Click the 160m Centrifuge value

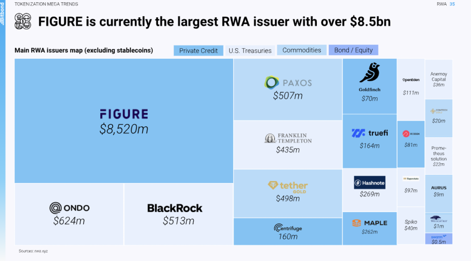288,237
